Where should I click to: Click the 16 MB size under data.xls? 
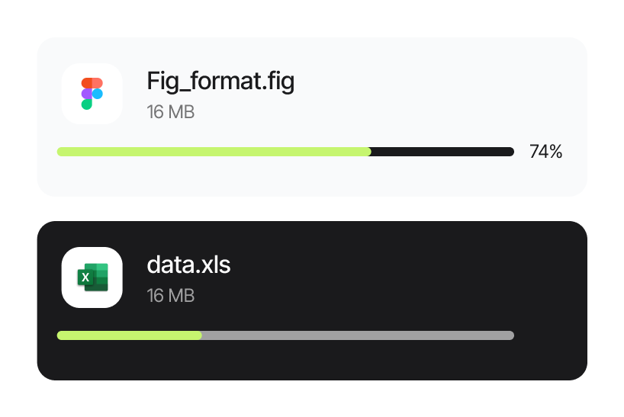click(170, 296)
